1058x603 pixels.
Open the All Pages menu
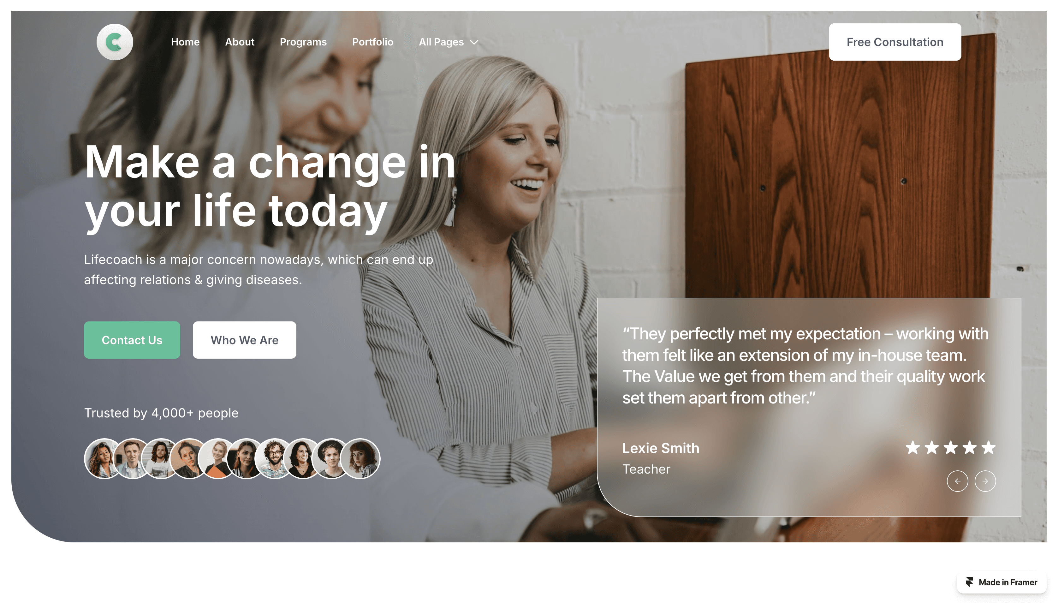click(x=448, y=42)
